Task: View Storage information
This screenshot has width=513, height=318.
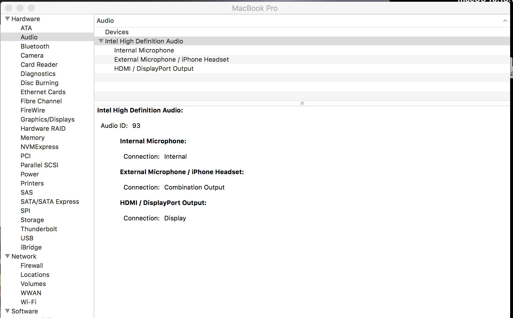Action: (32, 220)
